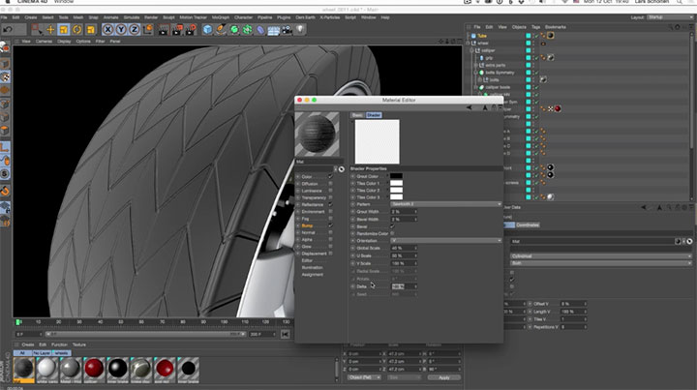Open the viewport Display menu
Image resolution: width=697 pixels, height=390 pixels.
64,42
